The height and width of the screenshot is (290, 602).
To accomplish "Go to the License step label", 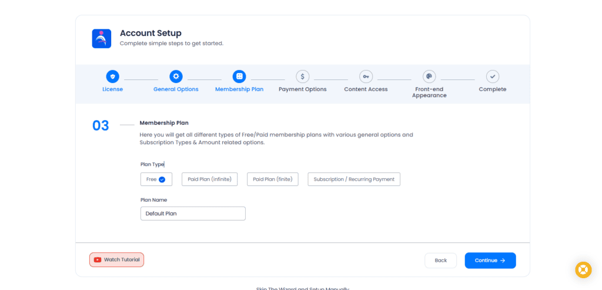I will pos(112,89).
